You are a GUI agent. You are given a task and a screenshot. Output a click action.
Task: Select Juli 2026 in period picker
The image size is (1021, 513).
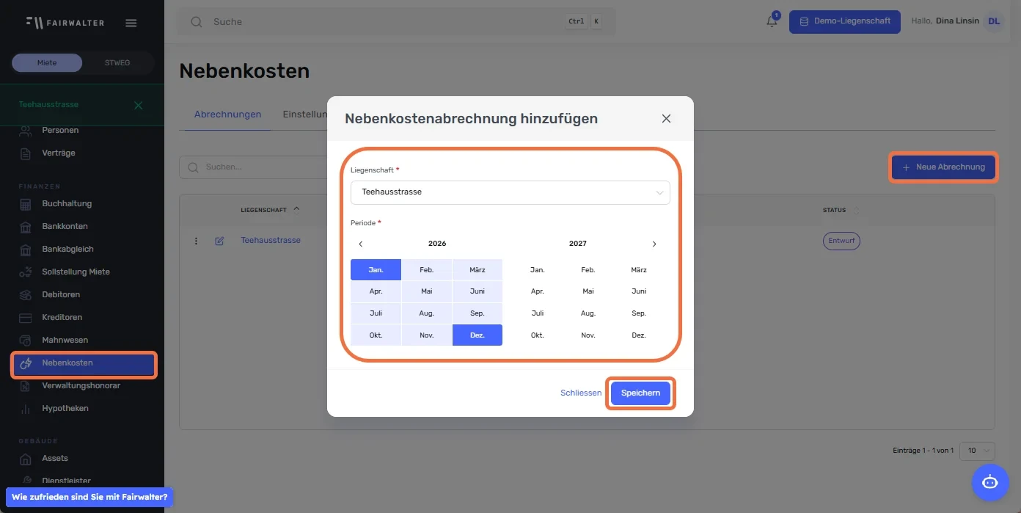(x=376, y=313)
